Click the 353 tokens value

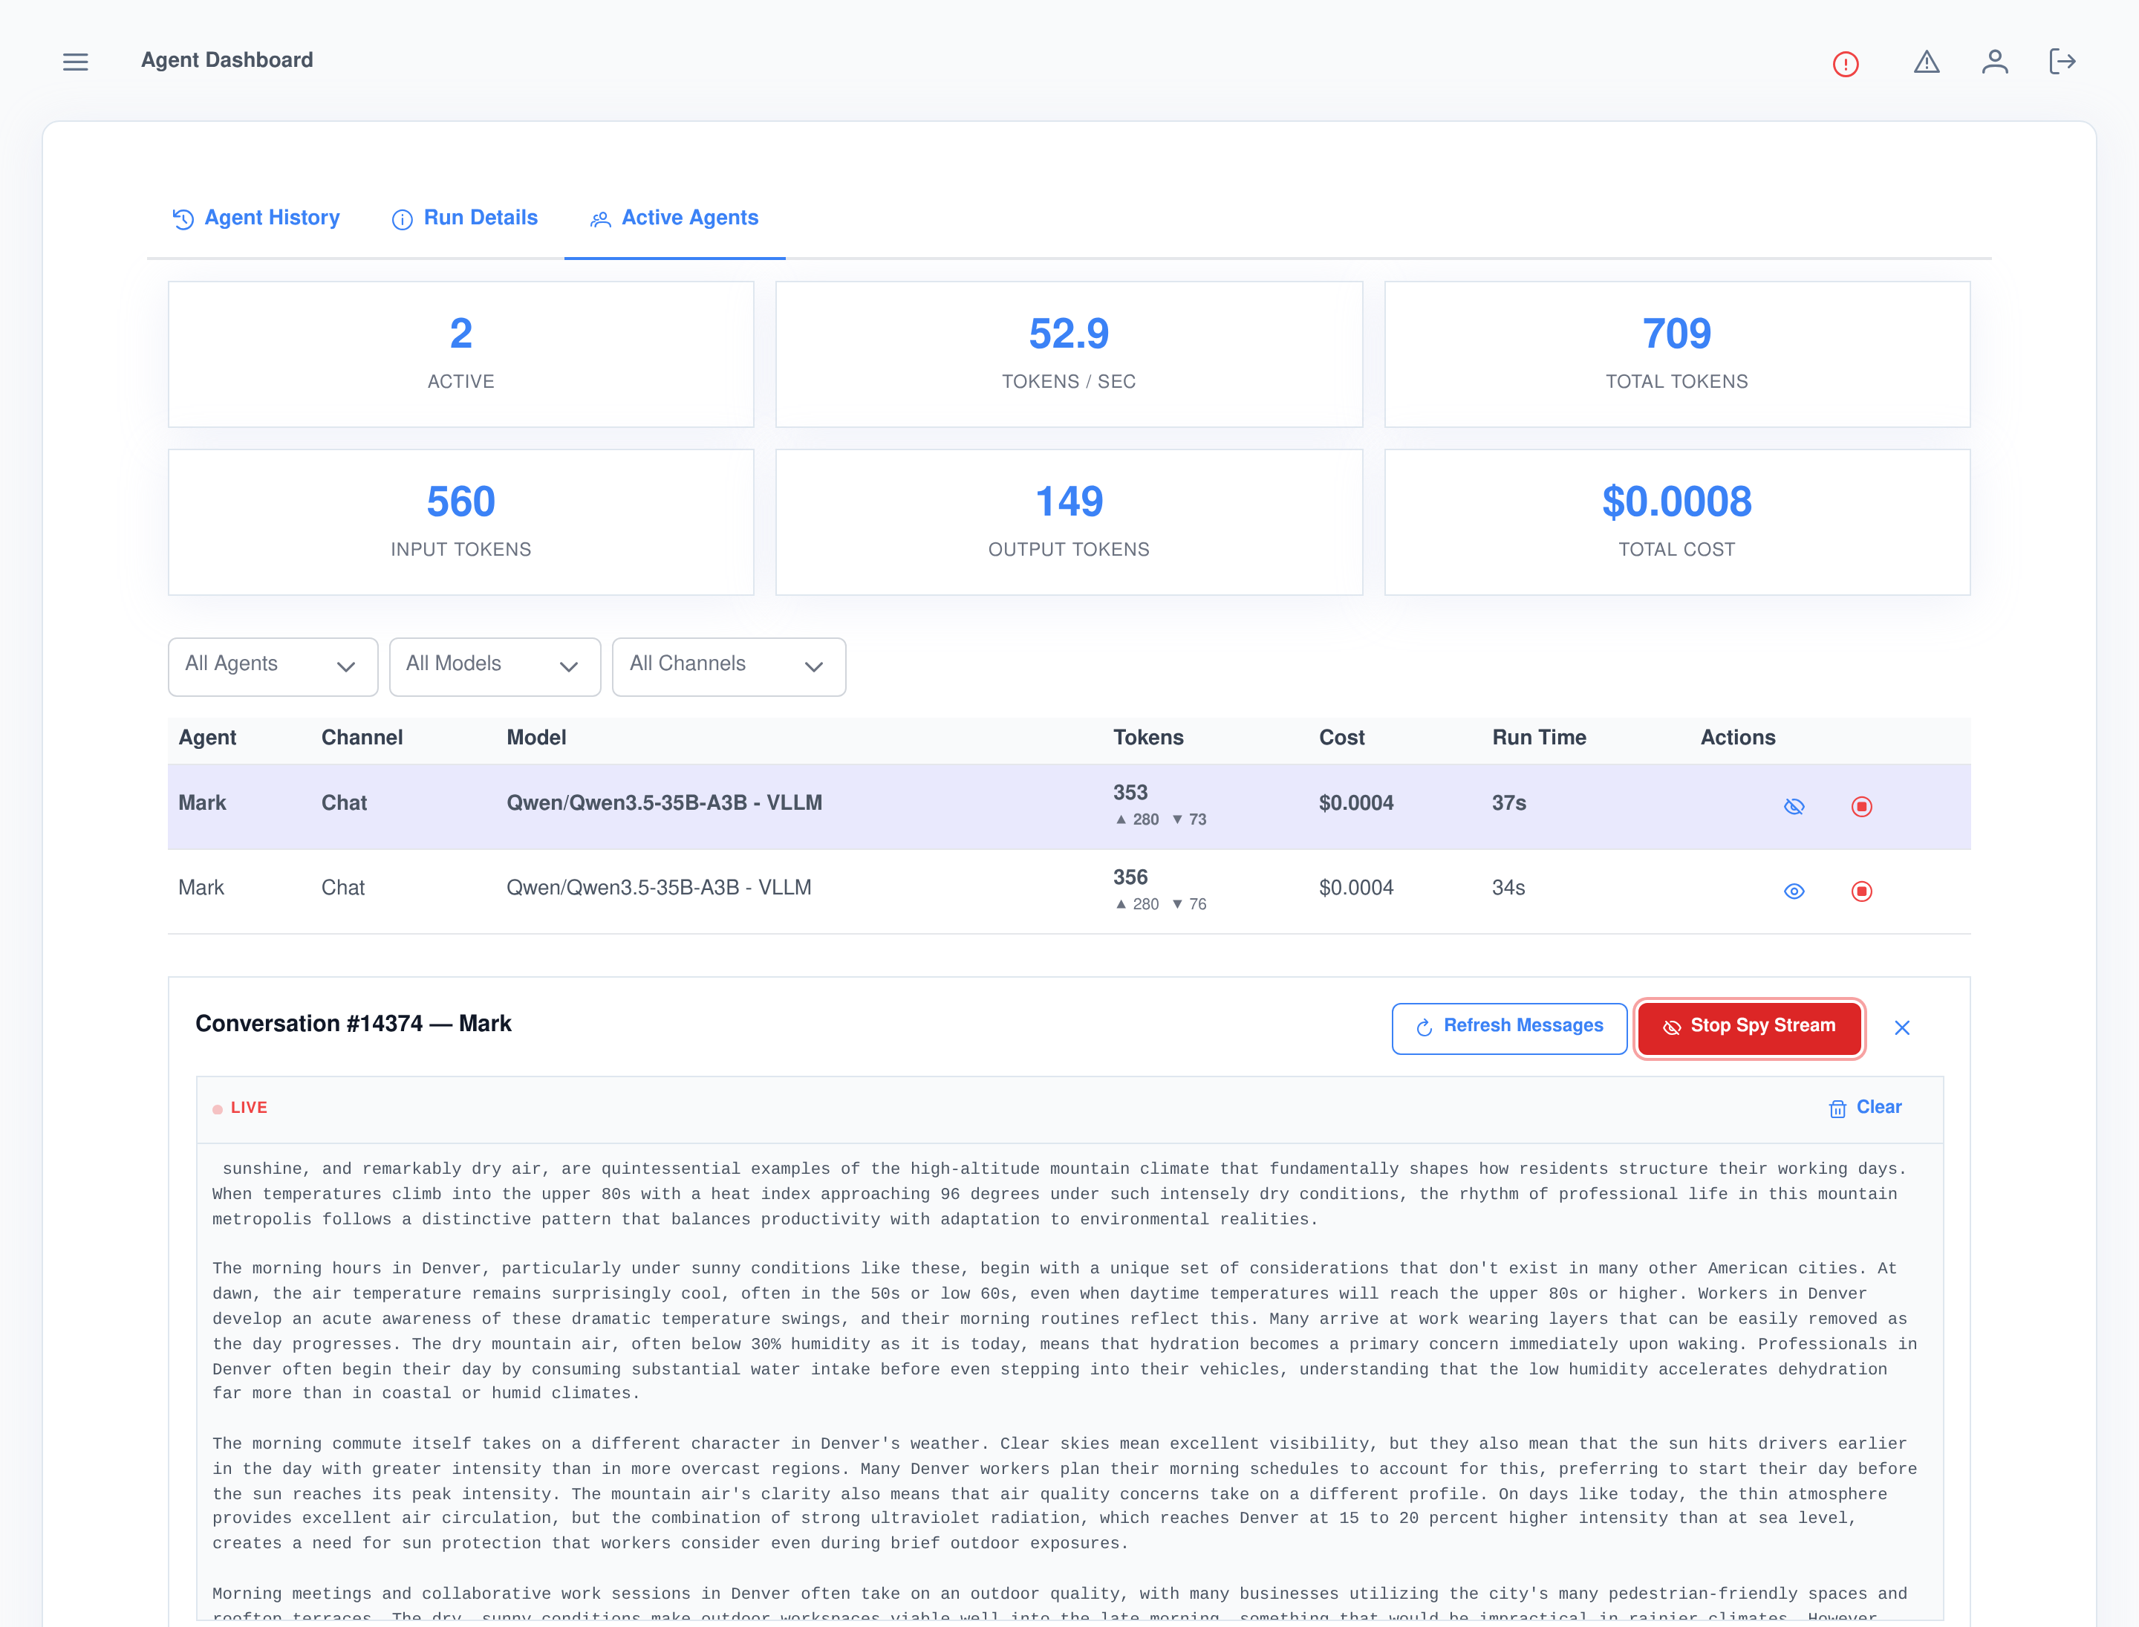pyautogui.click(x=1130, y=792)
